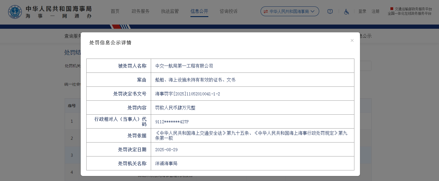Open the 咨询投诉 menu
Image resolution: width=439 pixels, height=181 pixels.
tap(228, 11)
